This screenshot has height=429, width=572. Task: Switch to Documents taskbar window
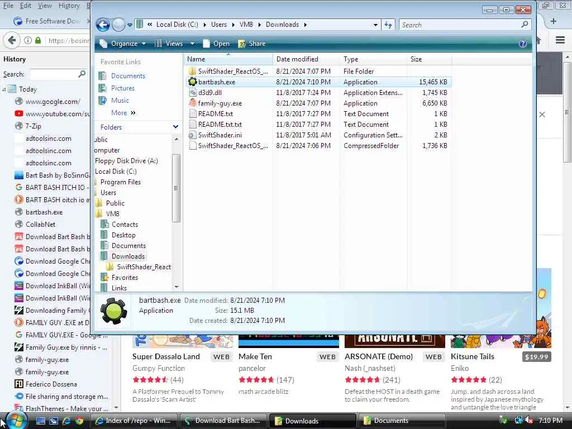(402, 421)
